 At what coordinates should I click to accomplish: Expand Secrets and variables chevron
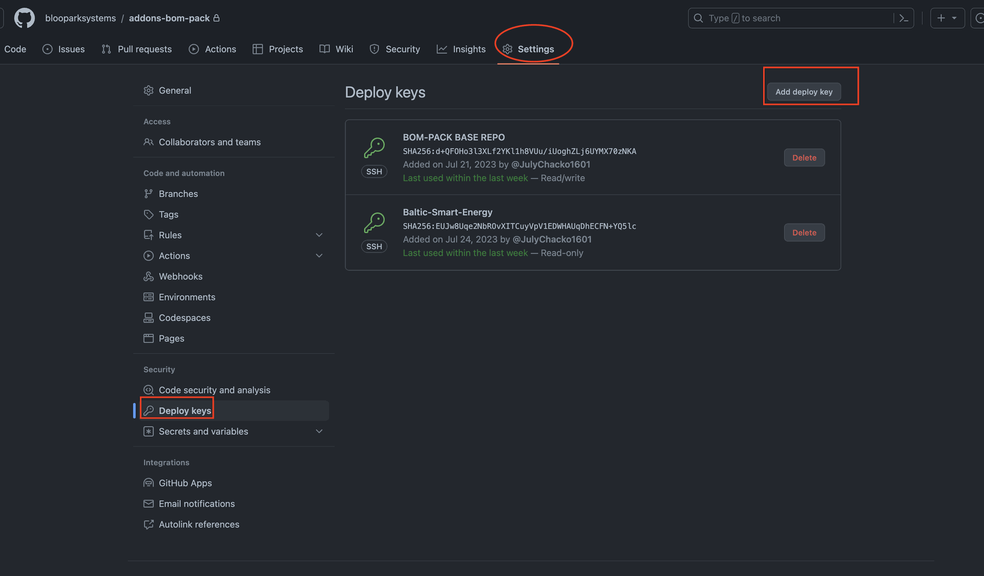pyautogui.click(x=319, y=432)
